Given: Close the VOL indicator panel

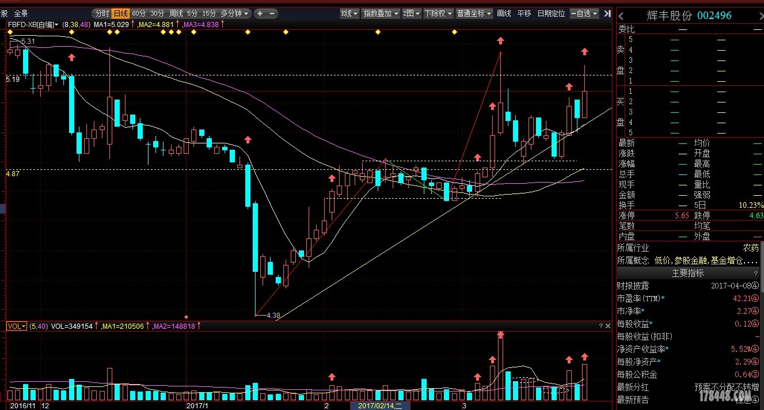Looking at the screenshot, I should click(x=607, y=326).
